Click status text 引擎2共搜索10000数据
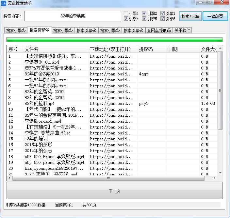This screenshot has width=230, height=218. 26,205
